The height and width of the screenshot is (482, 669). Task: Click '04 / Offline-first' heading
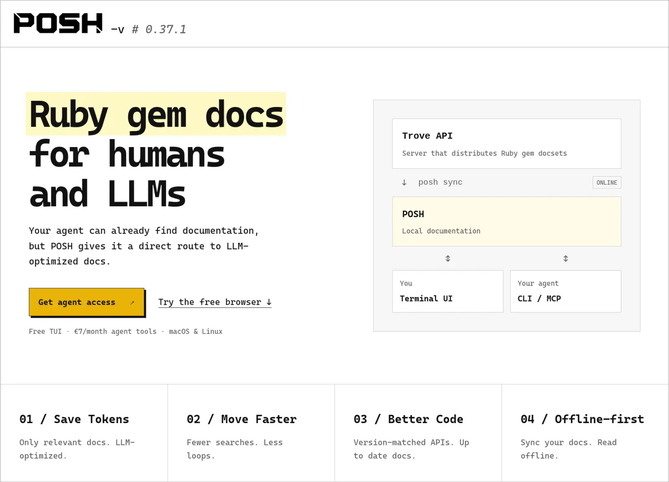(582, 419)
